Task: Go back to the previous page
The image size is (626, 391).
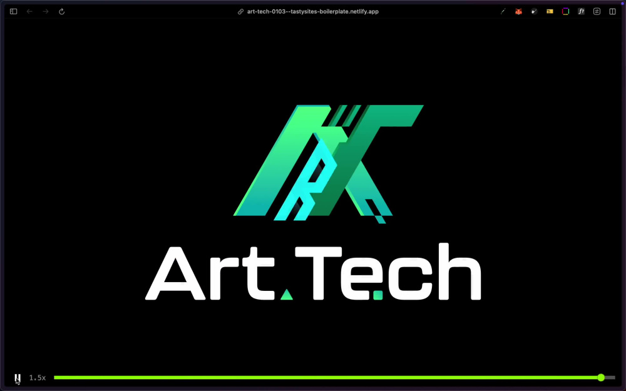Action: click(x=29, y=11)
